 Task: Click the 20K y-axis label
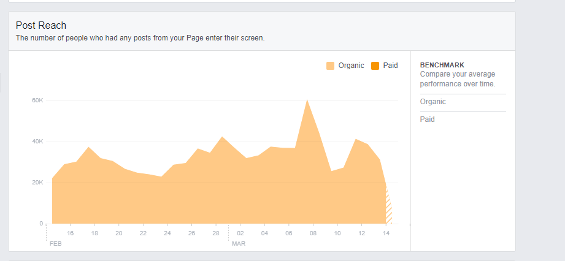pyautogui.click(x=37, y=183)
